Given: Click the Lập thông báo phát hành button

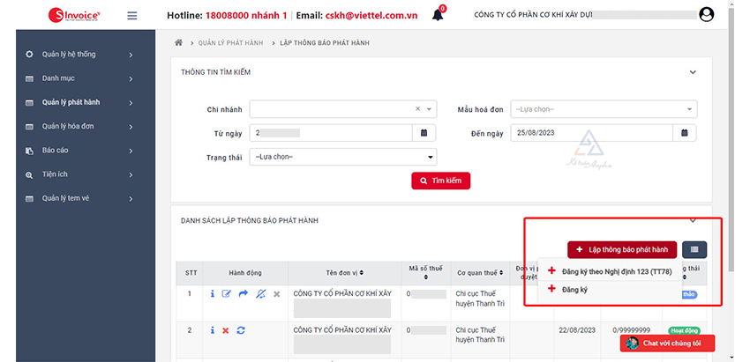Looking at the screenshot, I should click(623, 250).
